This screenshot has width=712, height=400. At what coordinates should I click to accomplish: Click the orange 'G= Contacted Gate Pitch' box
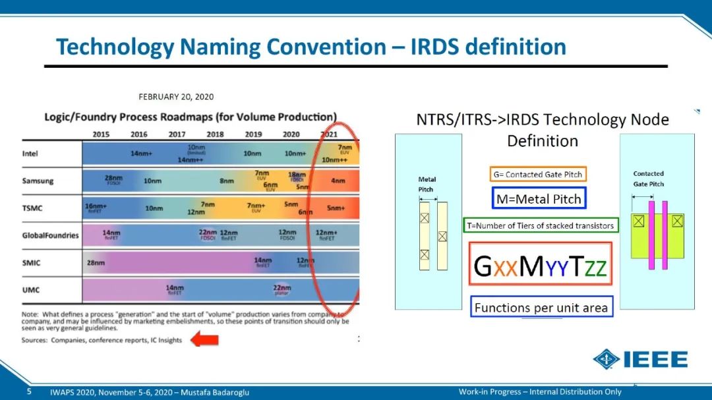pyautogui.click(x=538, y=175)
